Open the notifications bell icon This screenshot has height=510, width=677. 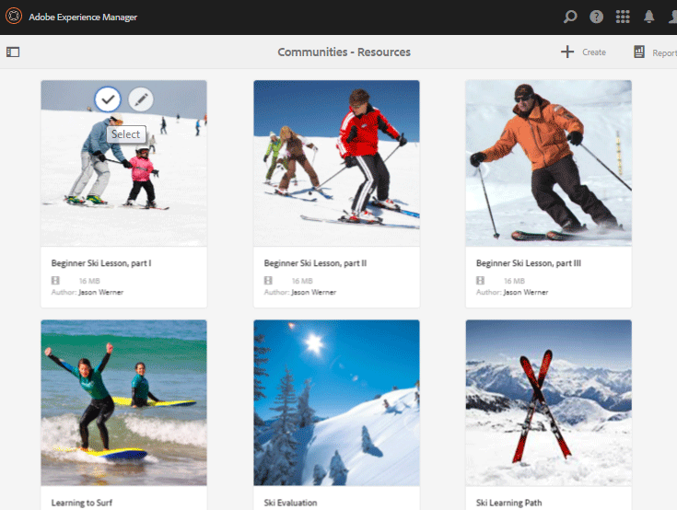click(x=648, y=17)
